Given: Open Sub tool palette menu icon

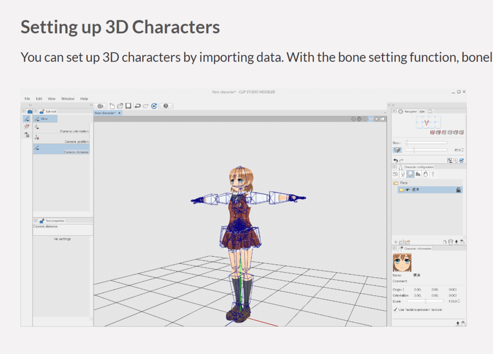Looking at the screenshot, I should pyautogui.click(x=35, y=111).
